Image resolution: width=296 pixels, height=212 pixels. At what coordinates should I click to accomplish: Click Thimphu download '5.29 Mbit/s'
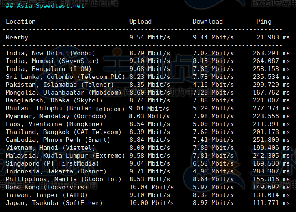click(x=213, y=109)
